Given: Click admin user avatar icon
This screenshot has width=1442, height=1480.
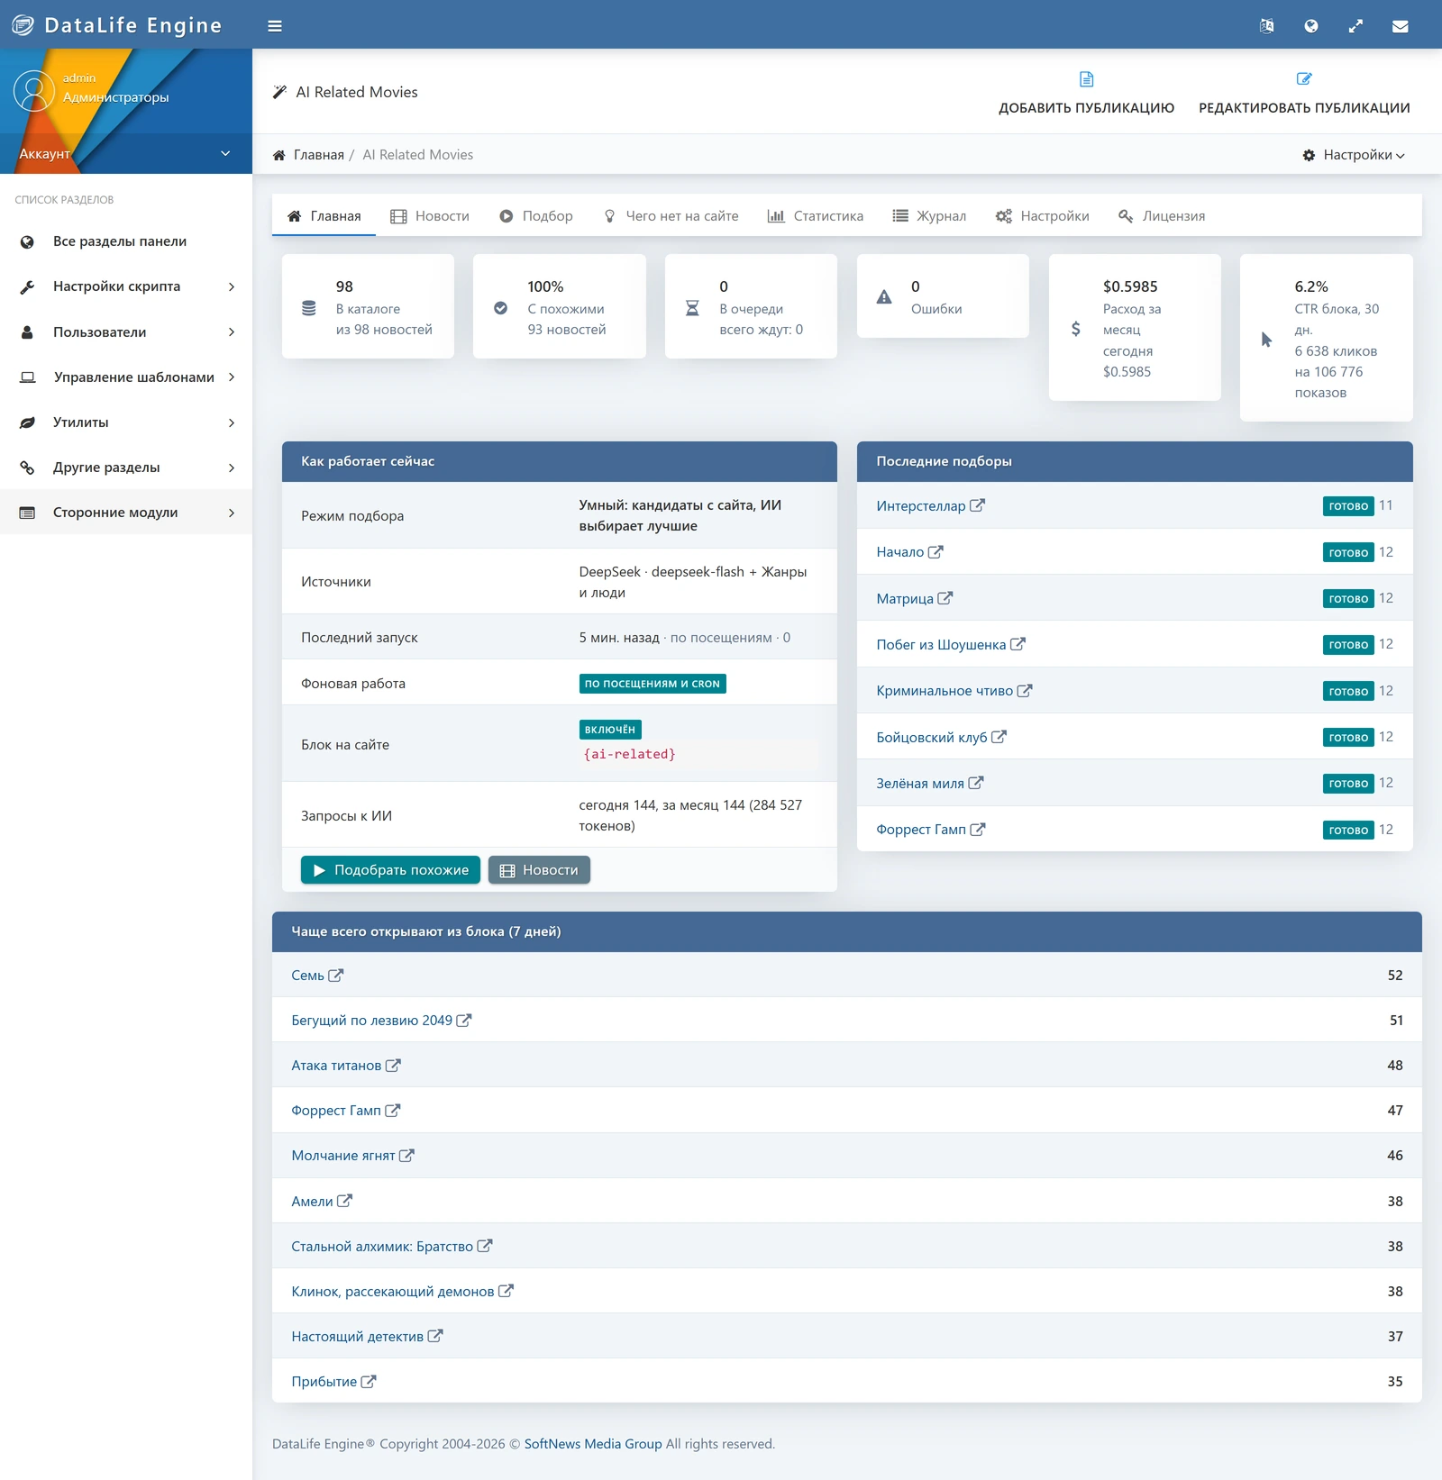Looking at the screenshot, I should pyautogui.click(x=34, y=91).
